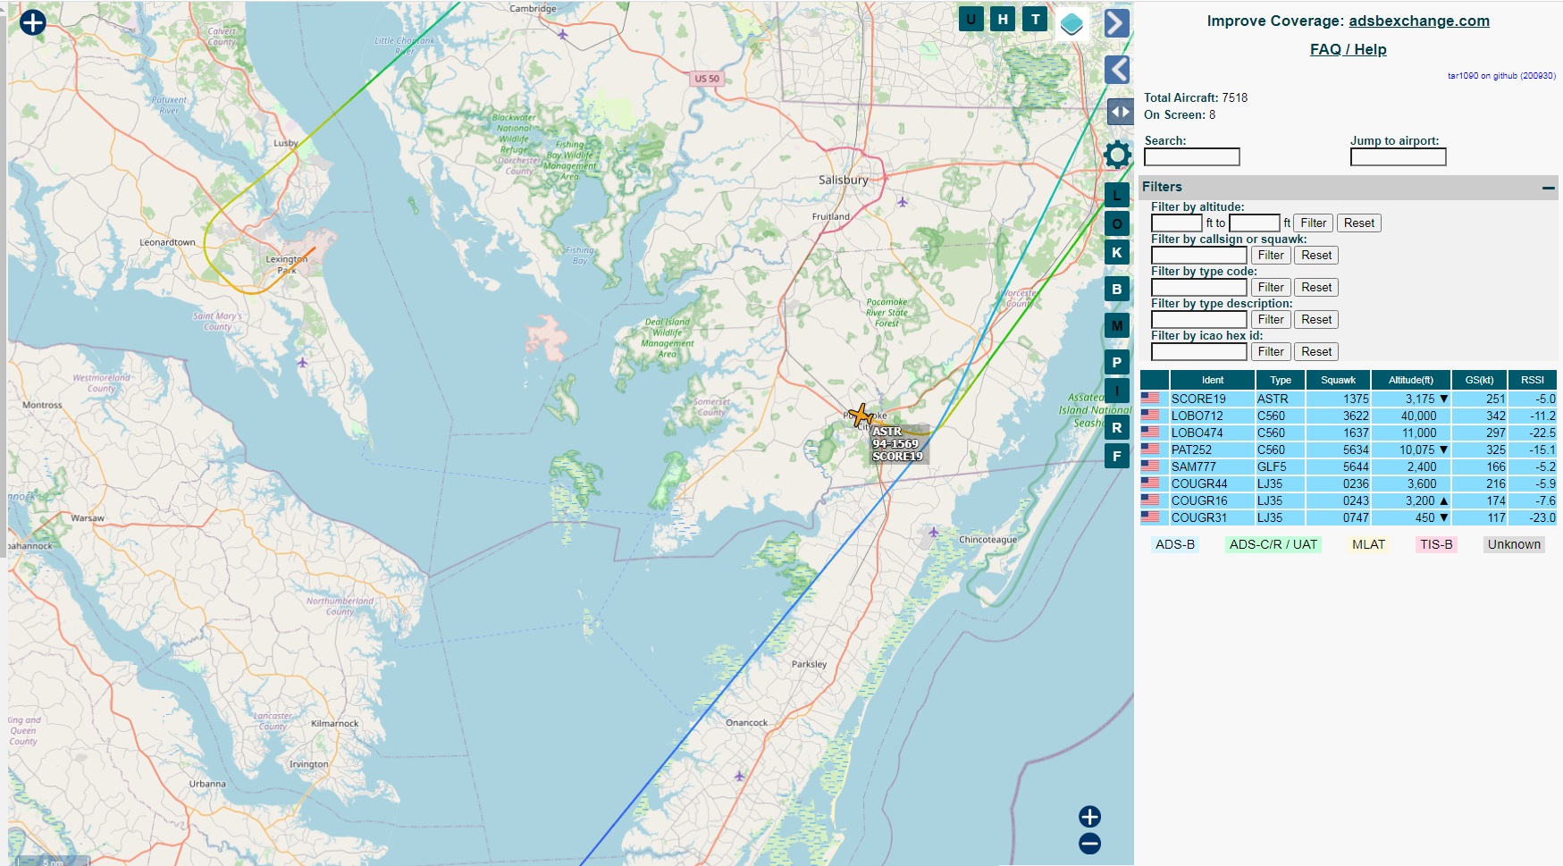Toggle the L map button

tap(1117, 196)
